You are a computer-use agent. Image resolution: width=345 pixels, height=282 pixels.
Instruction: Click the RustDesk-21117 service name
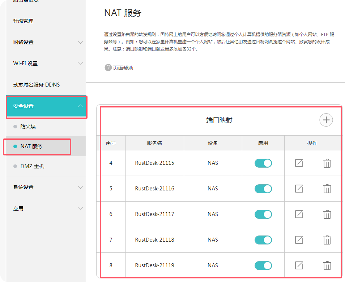pyautogui.click(x=154, y=214)
